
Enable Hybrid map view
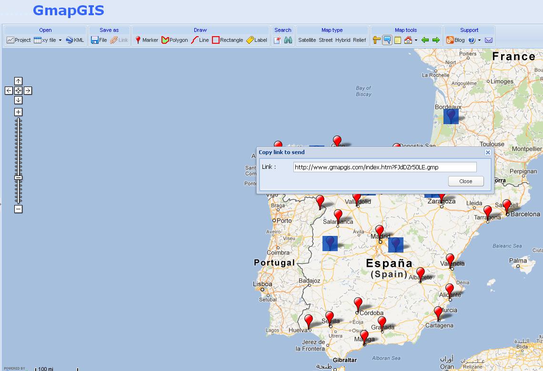coord(343,40)
